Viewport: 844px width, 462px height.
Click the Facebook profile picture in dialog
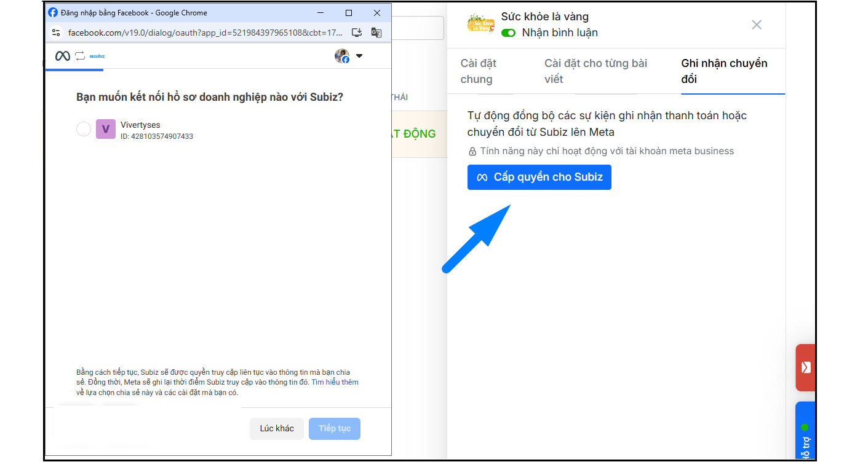click(342, 56)
